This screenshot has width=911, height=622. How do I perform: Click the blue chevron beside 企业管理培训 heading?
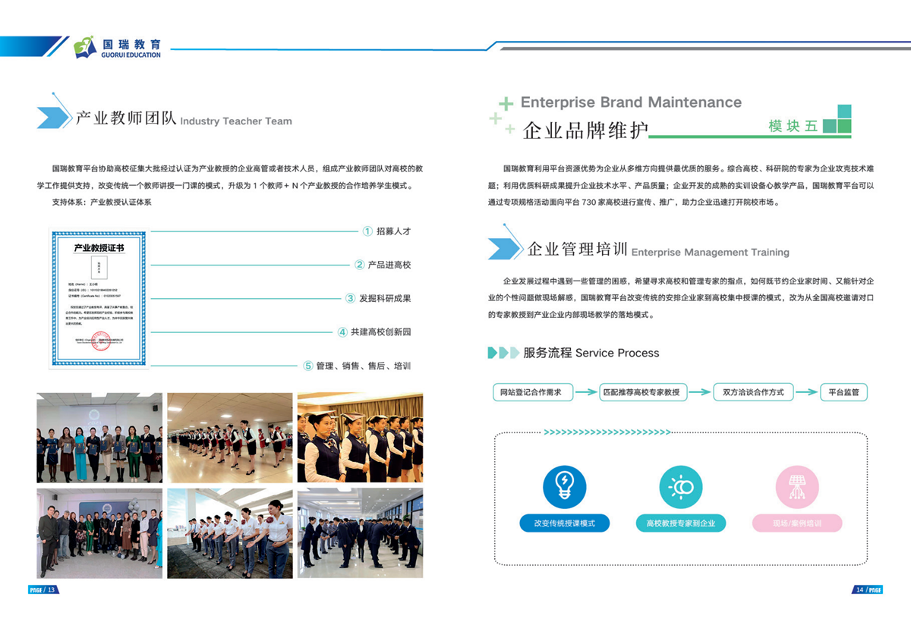coord(504,248)
